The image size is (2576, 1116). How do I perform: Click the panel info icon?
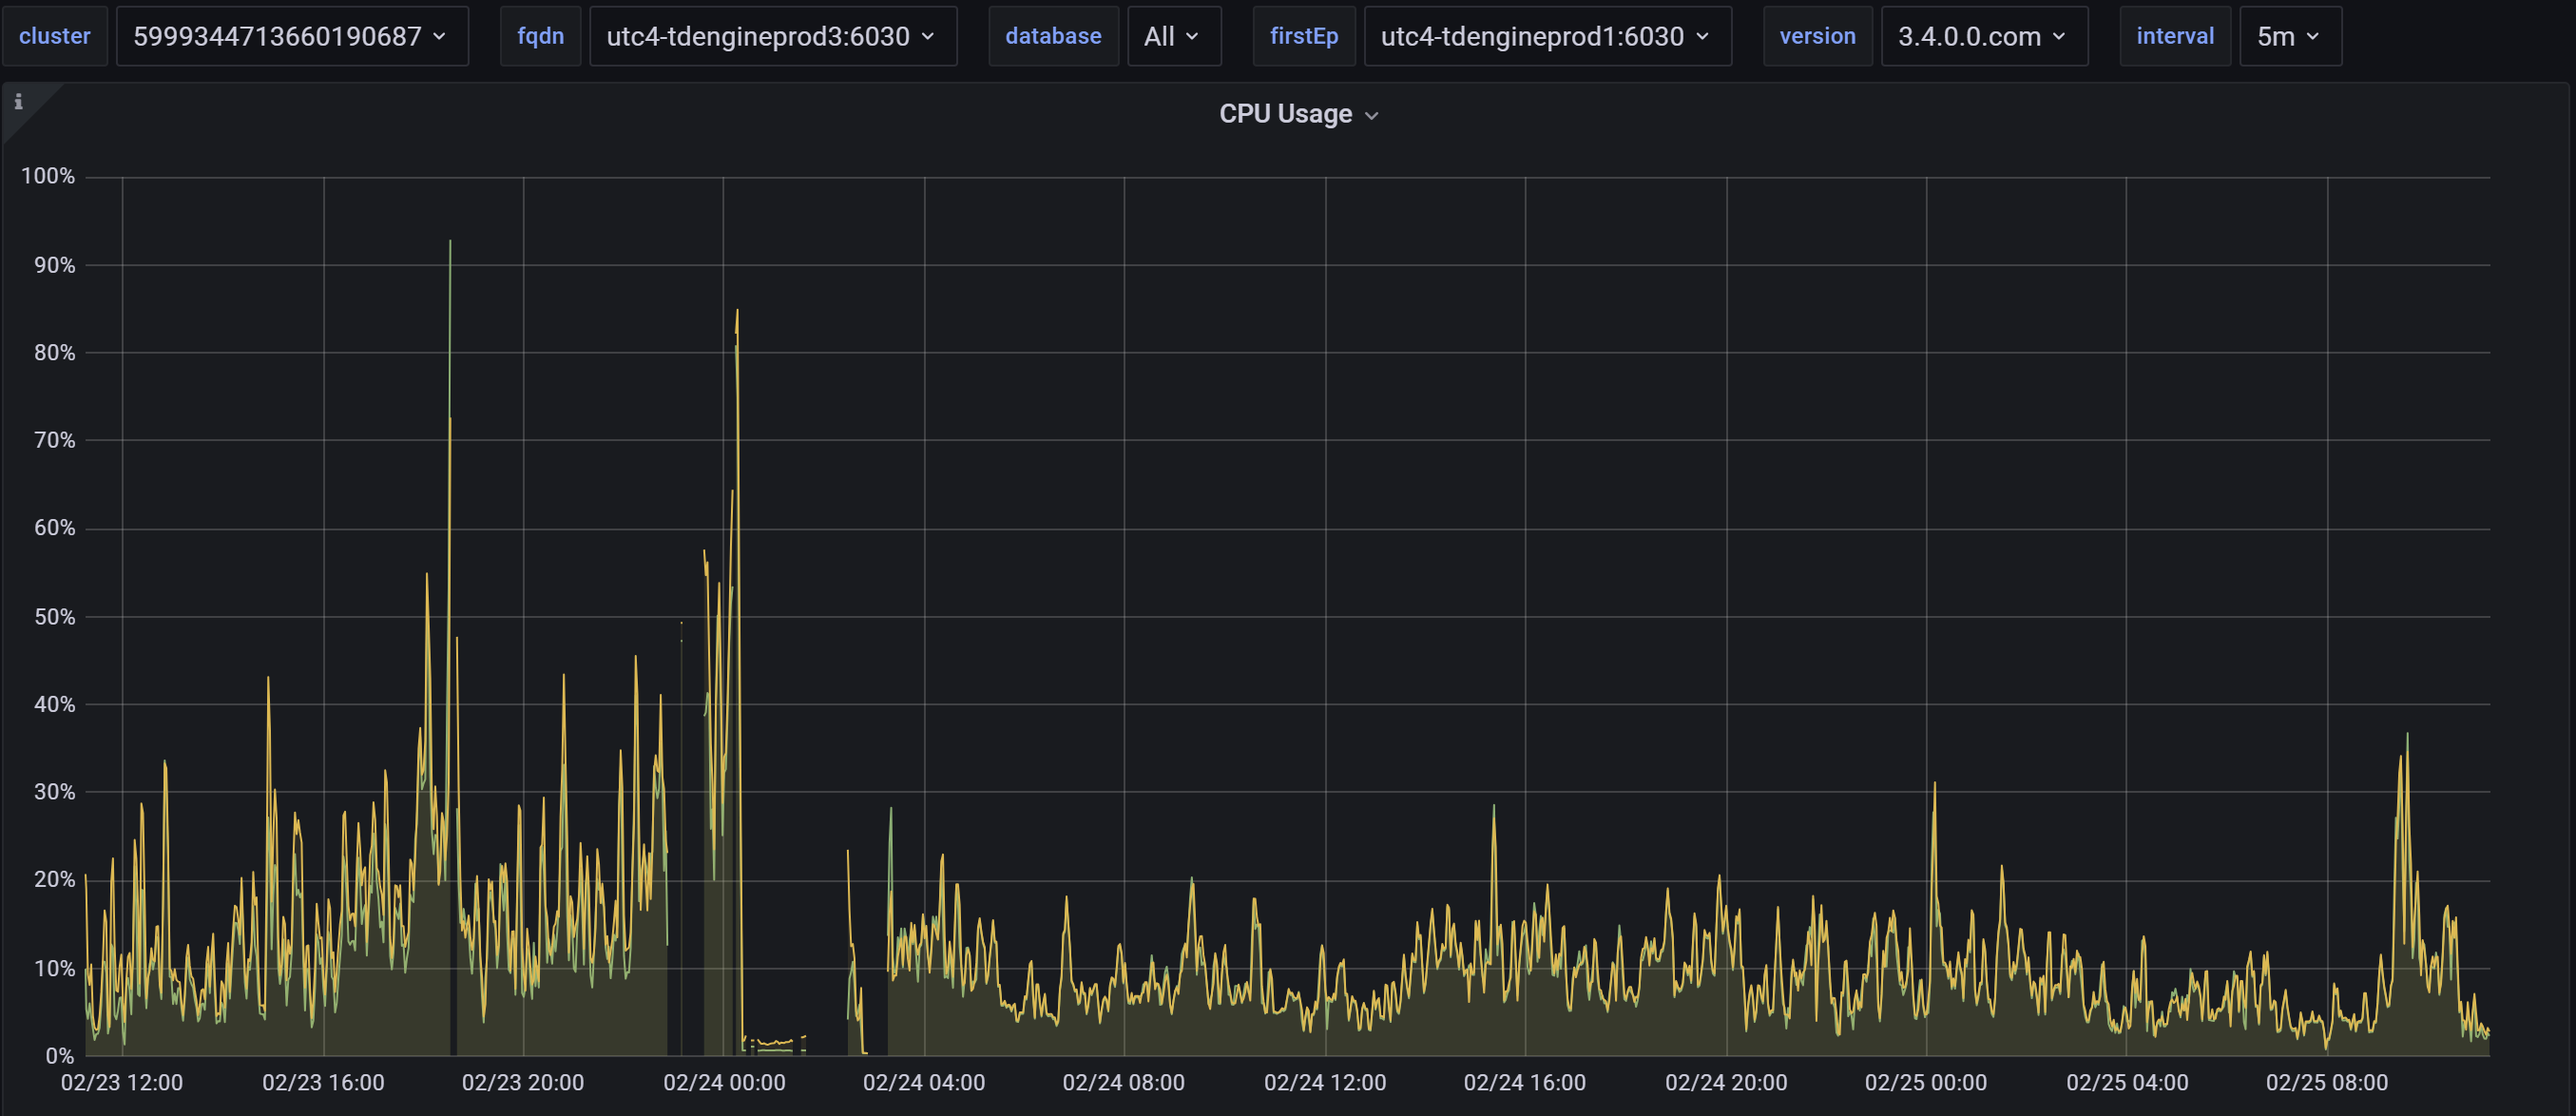[x=18, y=102]
